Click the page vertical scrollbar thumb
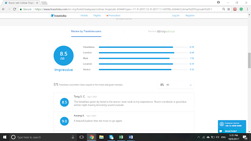 (x=249, y=60)
